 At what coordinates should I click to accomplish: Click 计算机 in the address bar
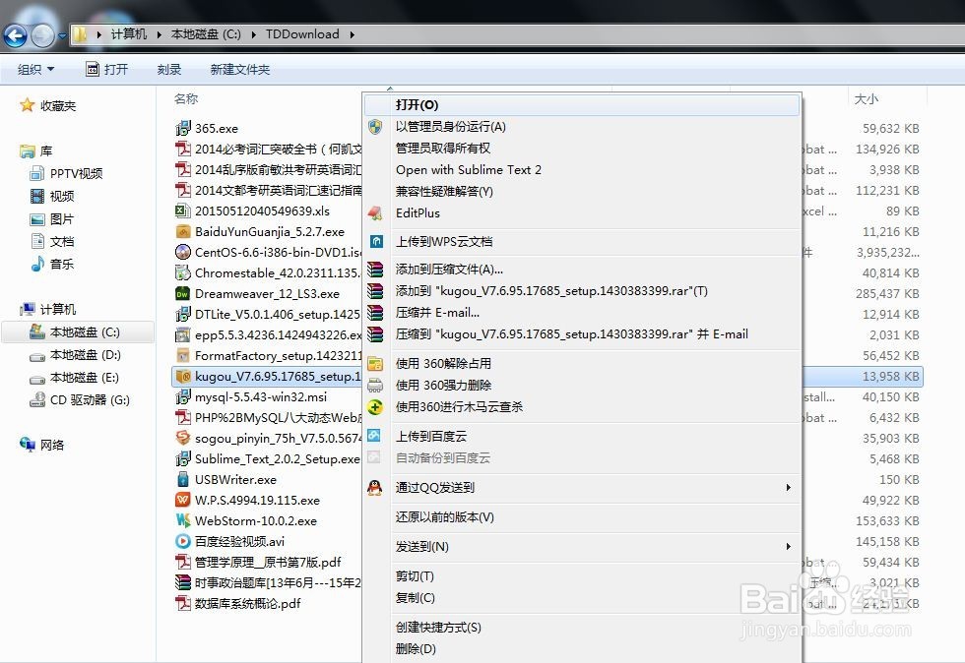pyautogui.click(x=129, y=34)
